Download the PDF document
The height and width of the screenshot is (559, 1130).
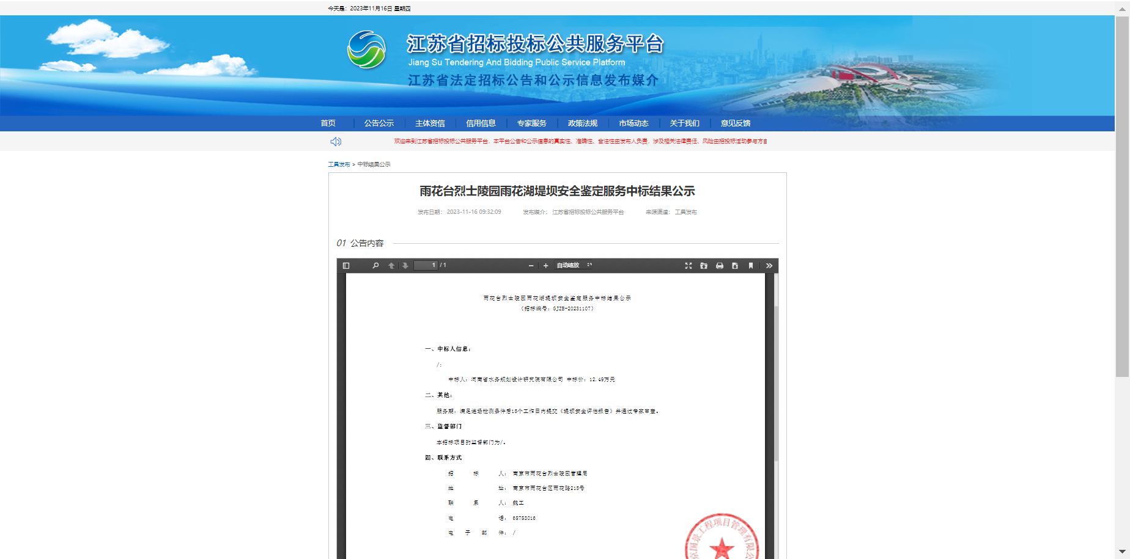coord(735,266)
